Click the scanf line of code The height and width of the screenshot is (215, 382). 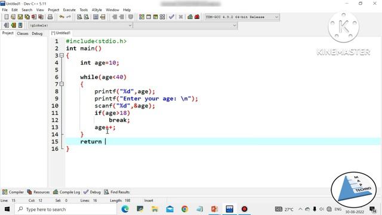pos(125,106)
